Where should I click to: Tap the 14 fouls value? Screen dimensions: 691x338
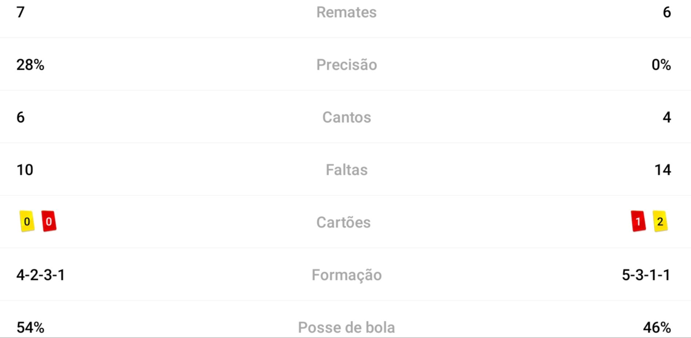click(663, 170)
